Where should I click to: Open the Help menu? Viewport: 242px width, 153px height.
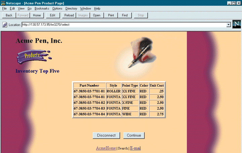point(97,8)
